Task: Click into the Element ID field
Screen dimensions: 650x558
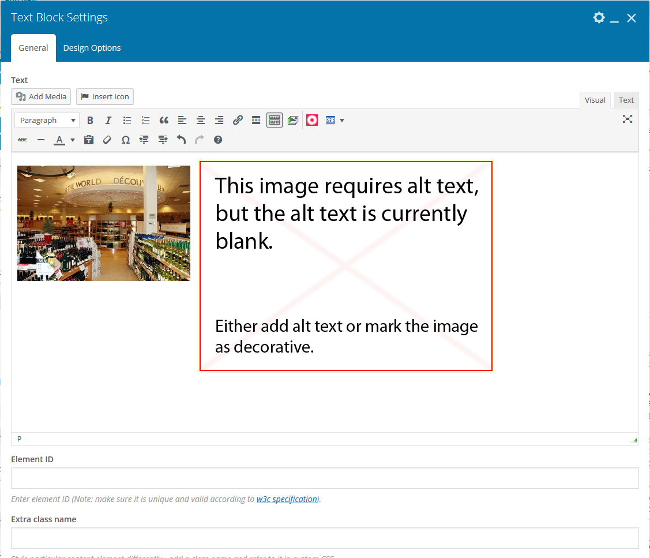Action: 325,478
